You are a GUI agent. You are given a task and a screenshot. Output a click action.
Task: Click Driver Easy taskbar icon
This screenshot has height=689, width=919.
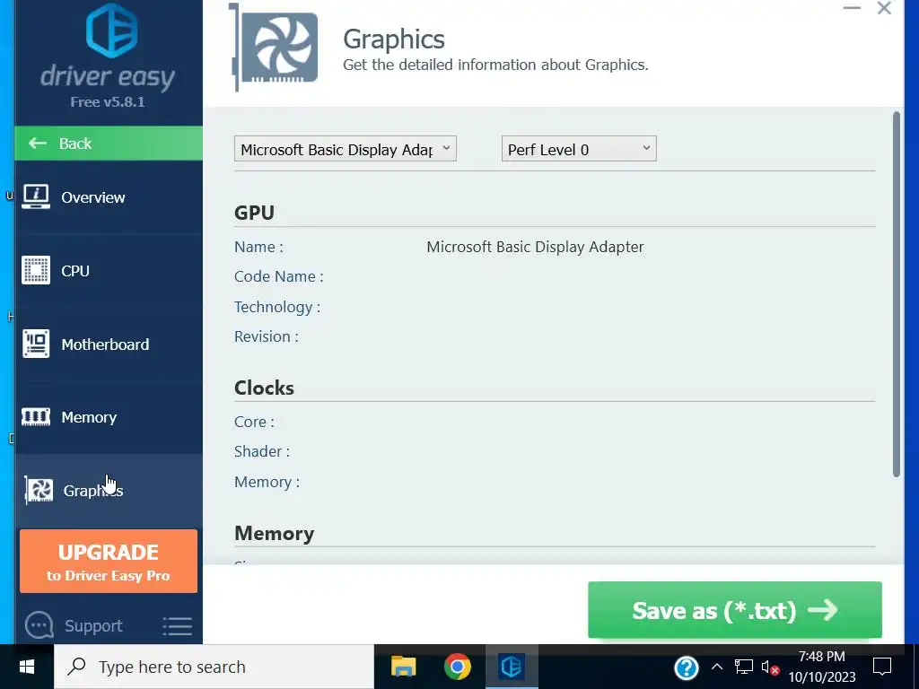click(x=512, y=667)
